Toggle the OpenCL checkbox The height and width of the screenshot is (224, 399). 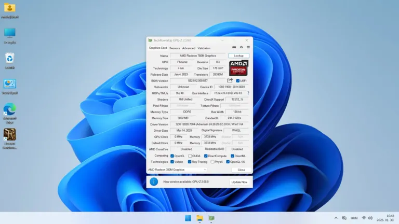tap(172, 156)
